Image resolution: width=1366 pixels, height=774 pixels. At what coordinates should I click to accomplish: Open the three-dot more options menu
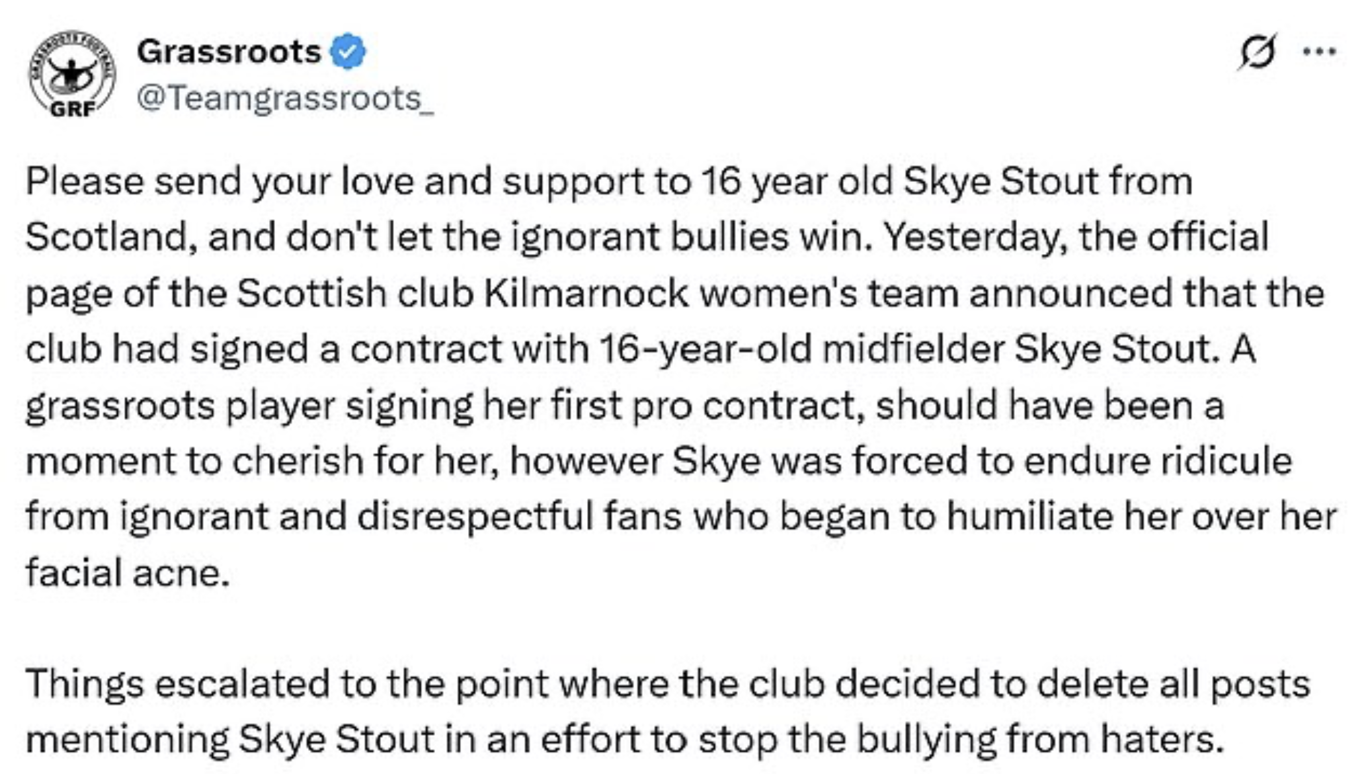(x=1319, y=52)
